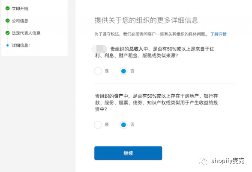Select 否 for the 总收入 question
252x172 pixels.
click(123, 71)
